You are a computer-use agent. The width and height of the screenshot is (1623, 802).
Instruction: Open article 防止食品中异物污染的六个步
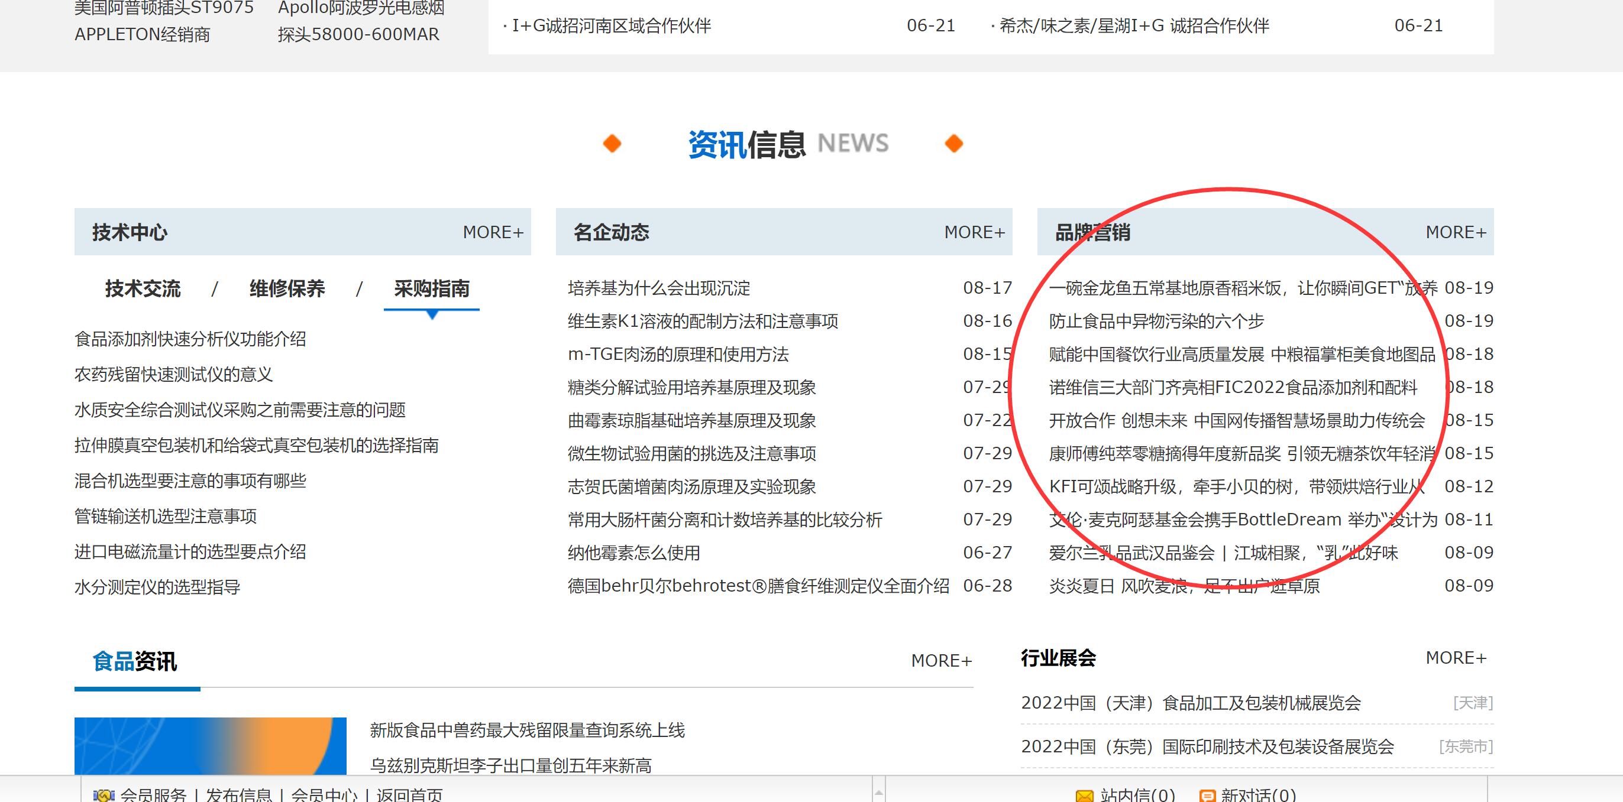(x=1157, y=321)
